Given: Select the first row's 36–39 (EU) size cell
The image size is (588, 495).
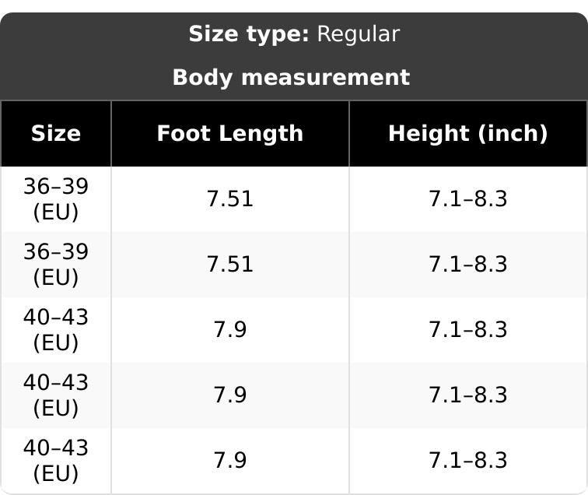Looking at the screenshot, I should pos(56,199).
